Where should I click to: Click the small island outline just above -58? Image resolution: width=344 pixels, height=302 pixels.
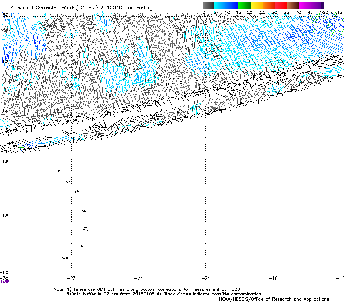coord(84,211)
